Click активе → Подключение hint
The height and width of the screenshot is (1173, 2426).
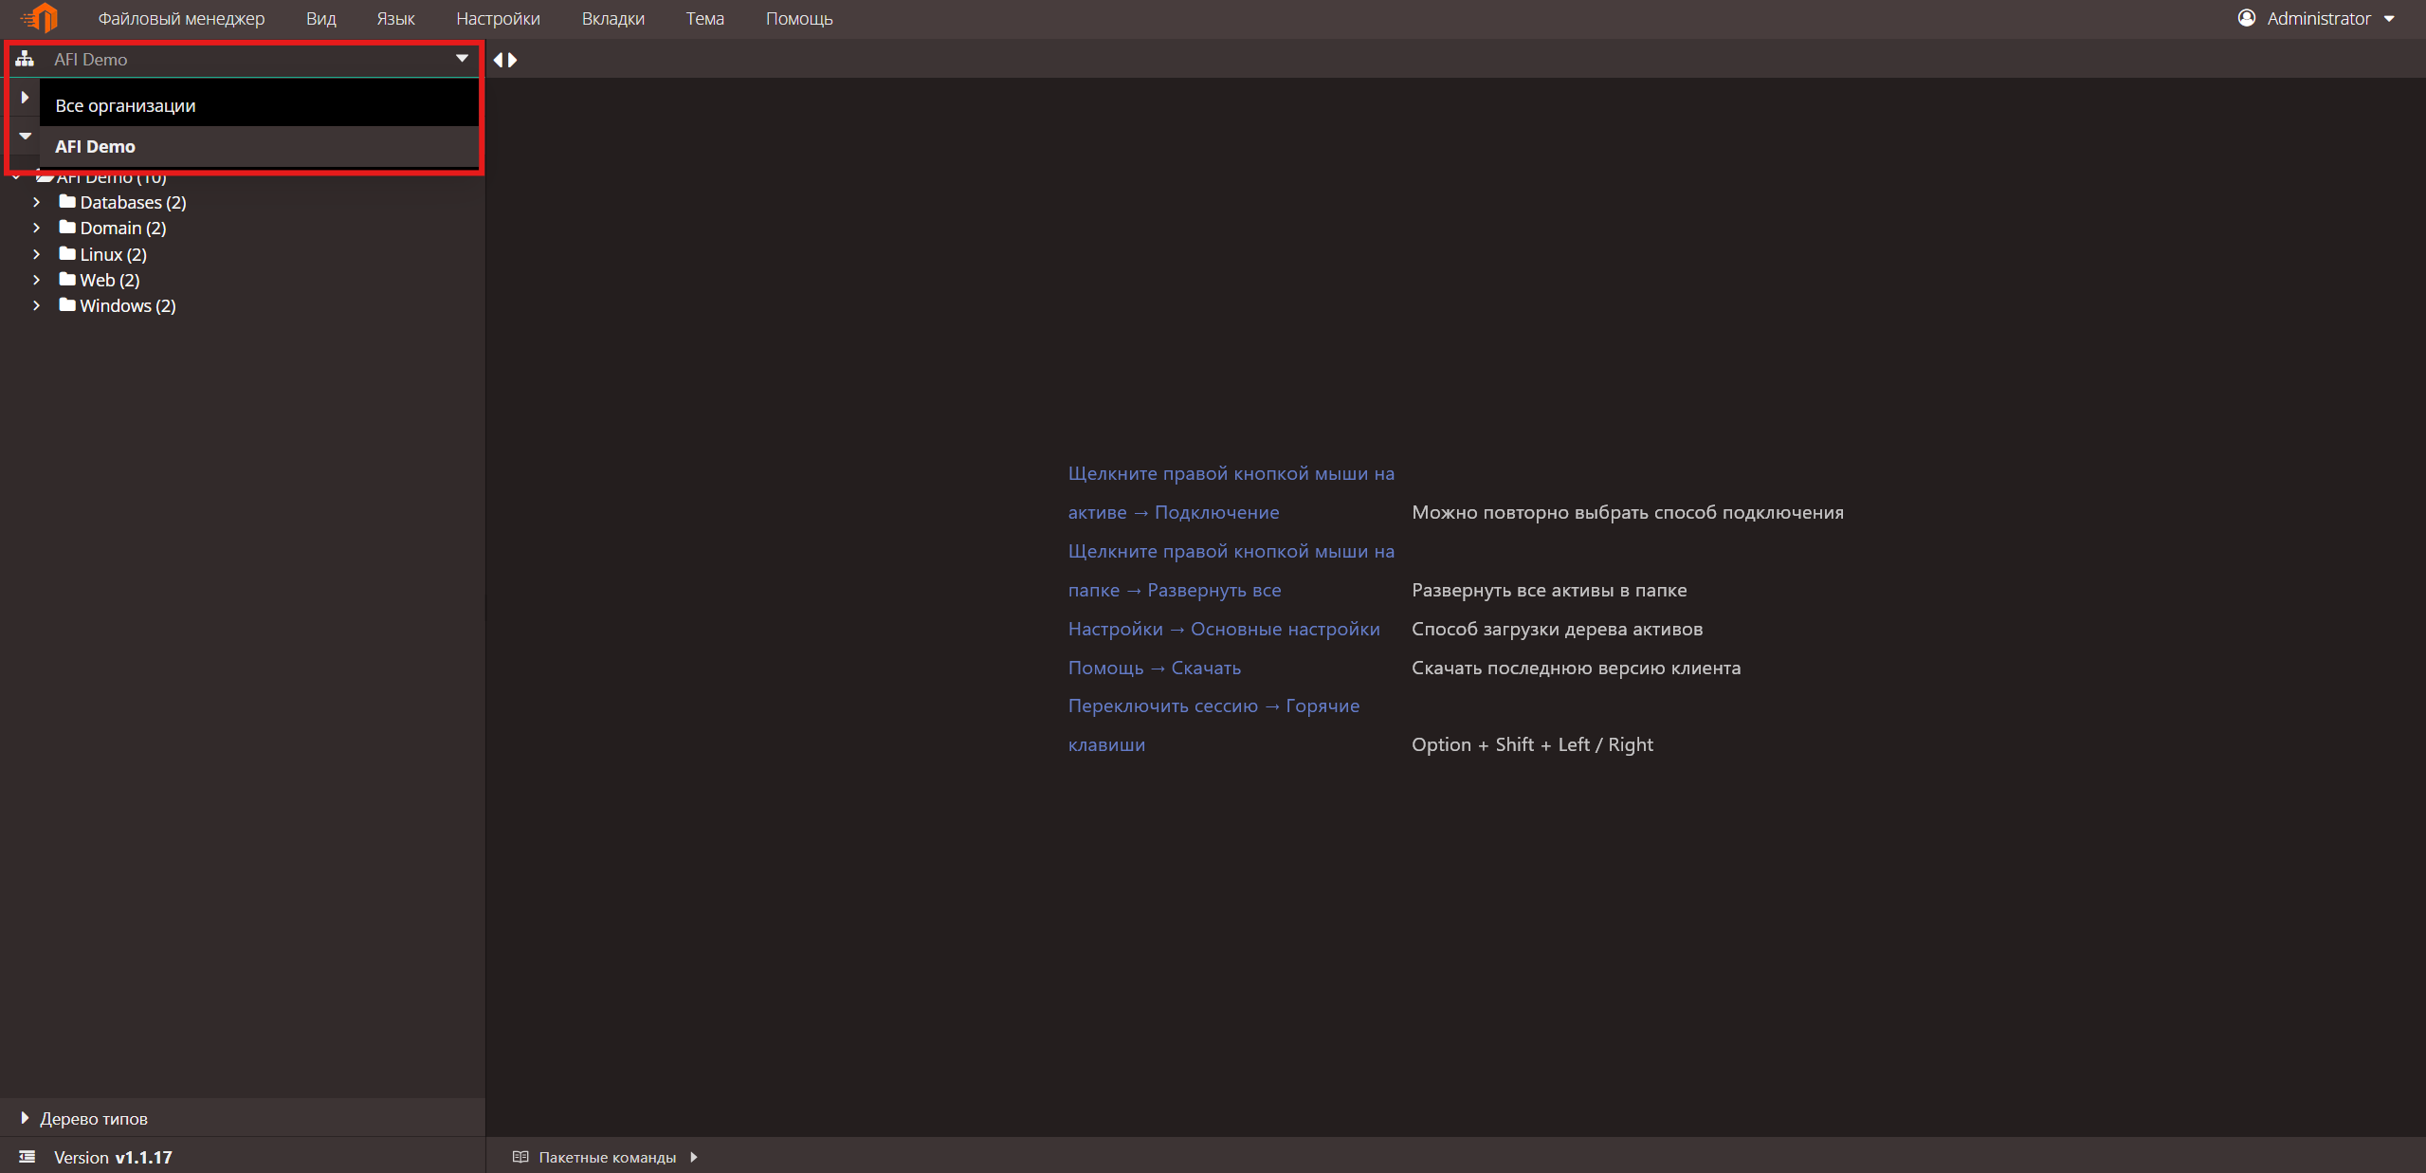pos(1174,512)
